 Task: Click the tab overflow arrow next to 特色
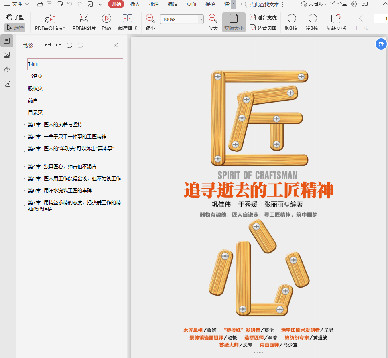(x=234, y=4)
